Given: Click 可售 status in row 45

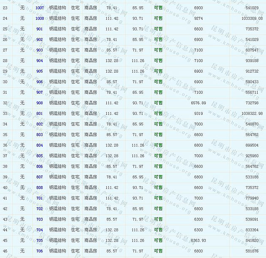Looking at the screenshot, I should (158, 240).
